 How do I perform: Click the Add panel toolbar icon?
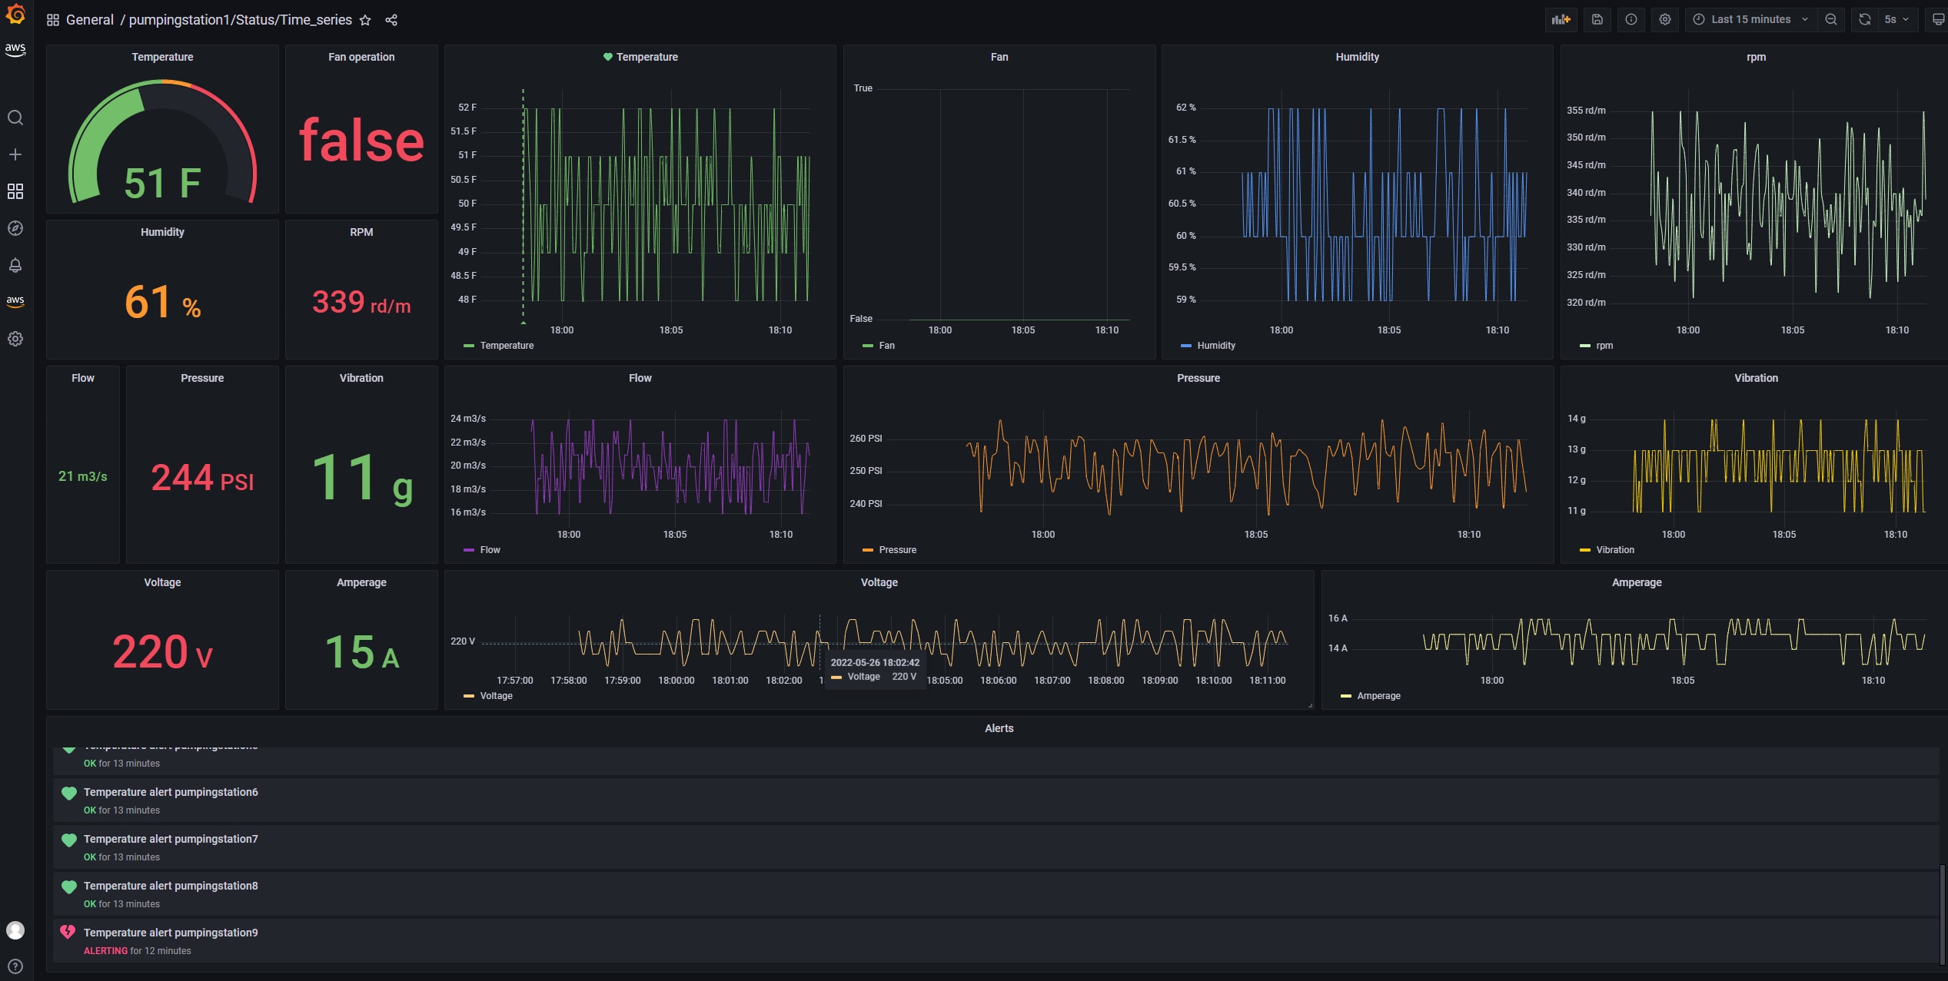(1561, 20)
